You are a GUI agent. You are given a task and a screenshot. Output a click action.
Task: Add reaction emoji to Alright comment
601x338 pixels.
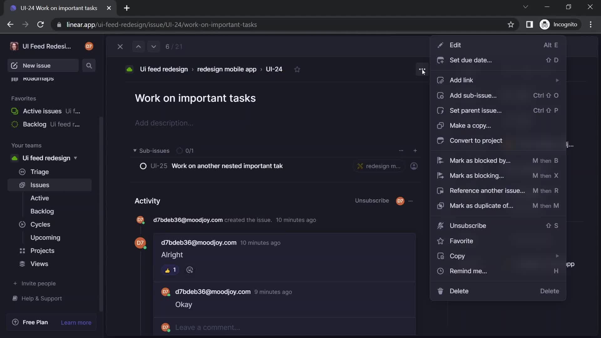click(190, 270)
